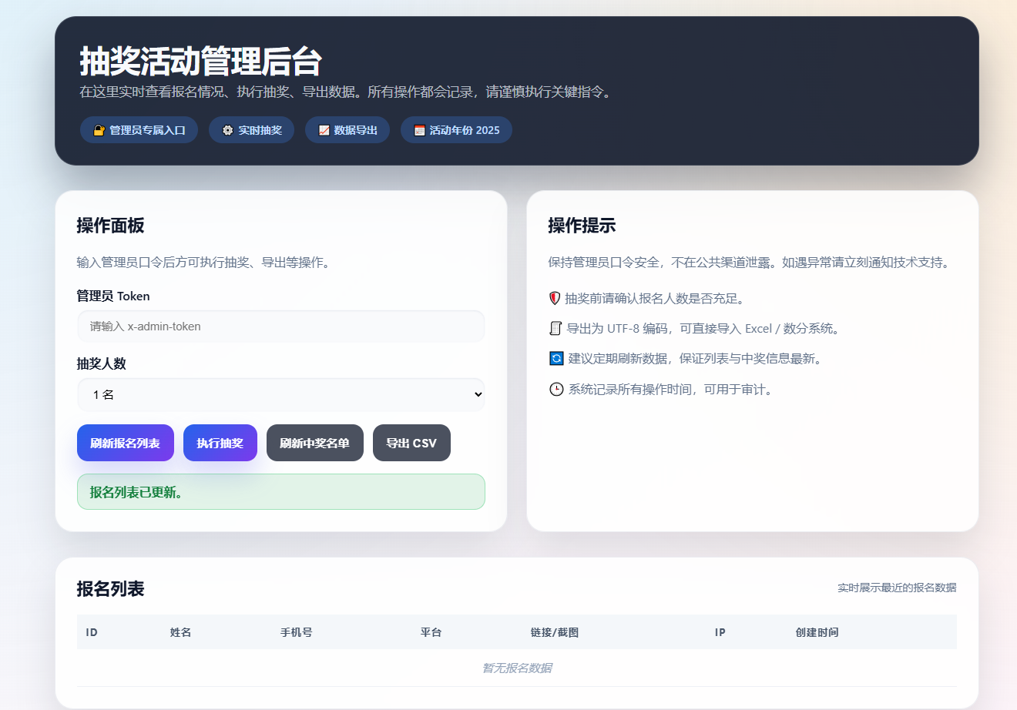This screenshot has width=1017, height=710.
Task: Click the 实时展示最近的报名数据 caption
Action: (x=898, y=588)
